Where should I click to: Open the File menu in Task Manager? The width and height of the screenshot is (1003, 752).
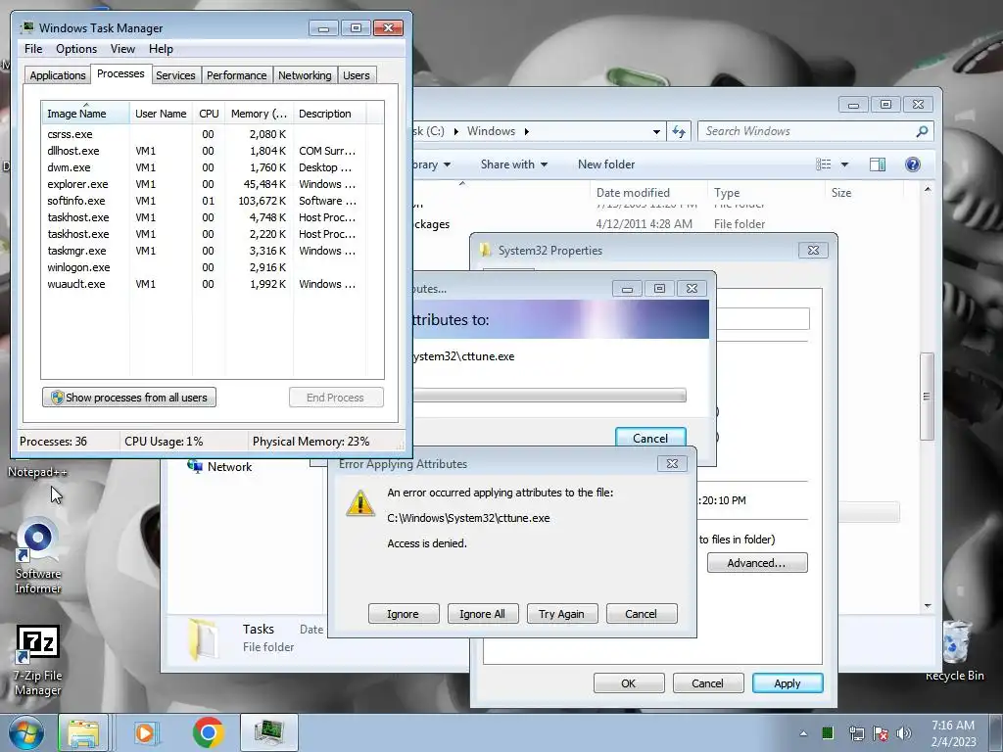click(x=33, y=49)
